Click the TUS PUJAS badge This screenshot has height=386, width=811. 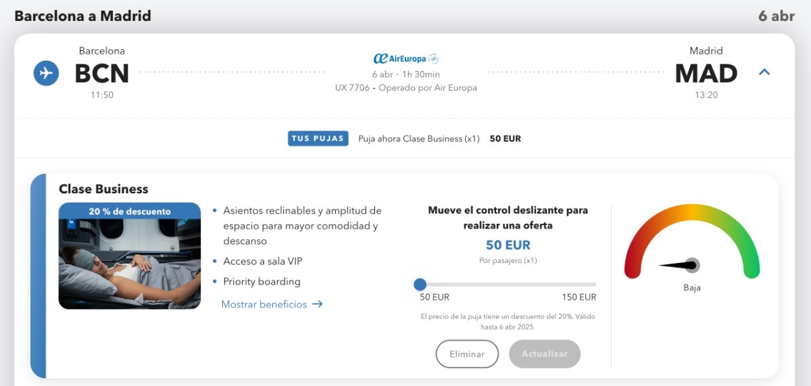pos(318,139)
